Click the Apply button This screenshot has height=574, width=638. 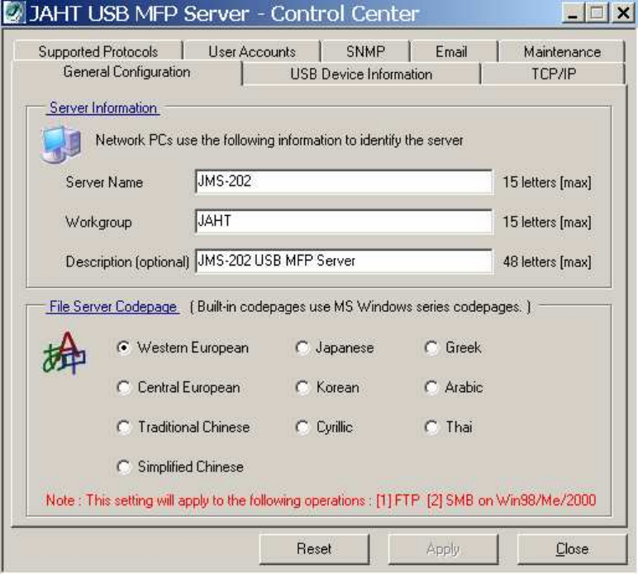(x=443, y=548)
